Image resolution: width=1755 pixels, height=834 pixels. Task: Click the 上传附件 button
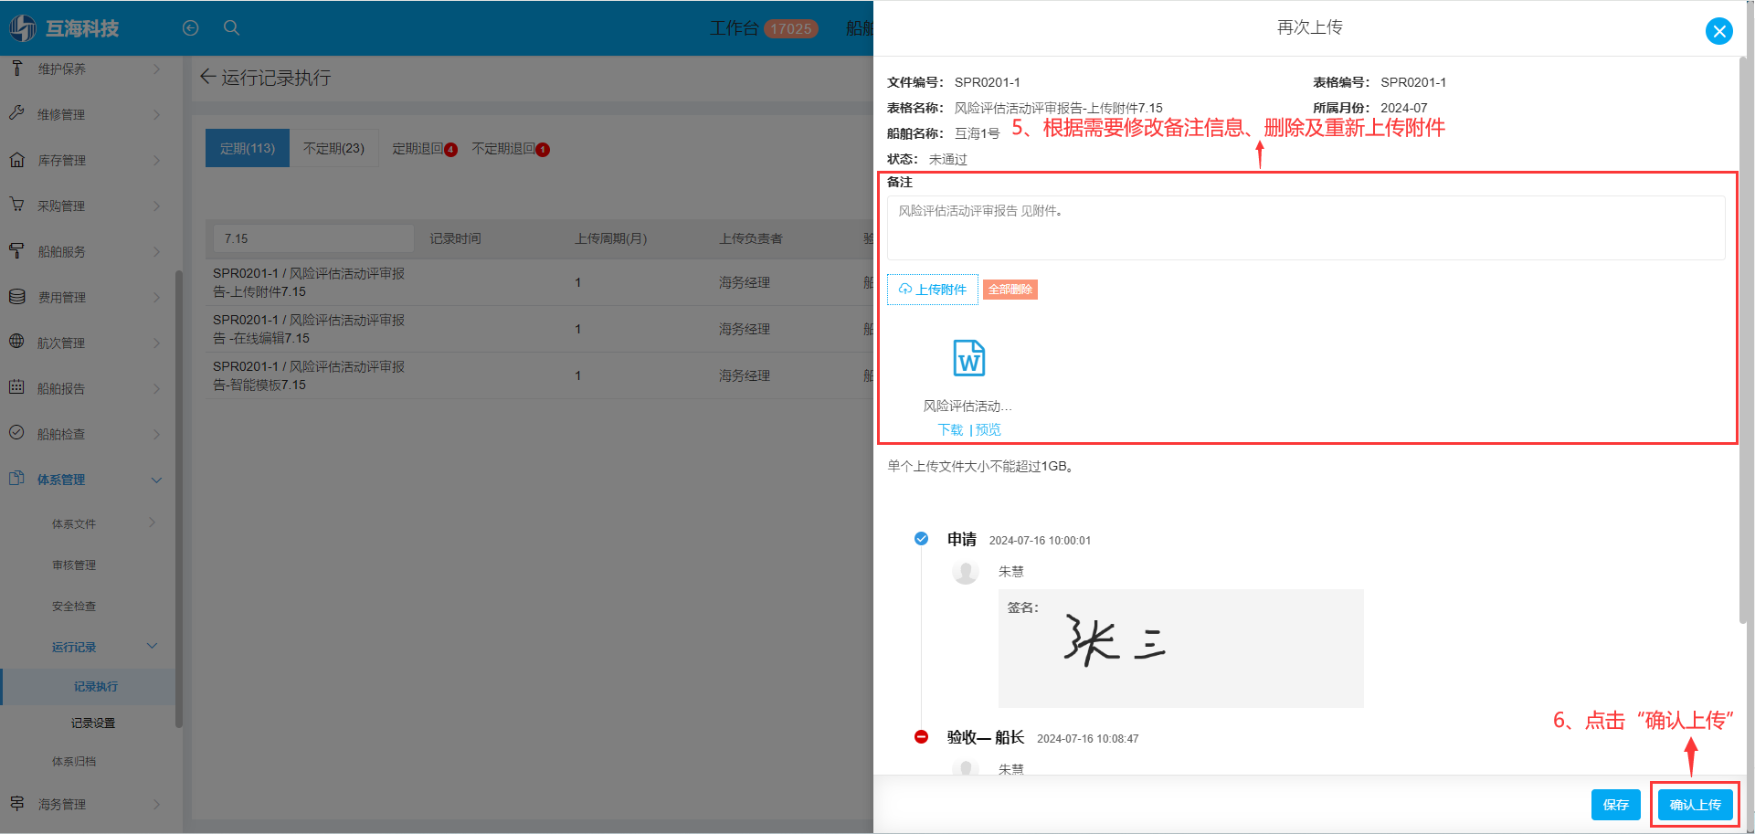click(x=932, y=290)
